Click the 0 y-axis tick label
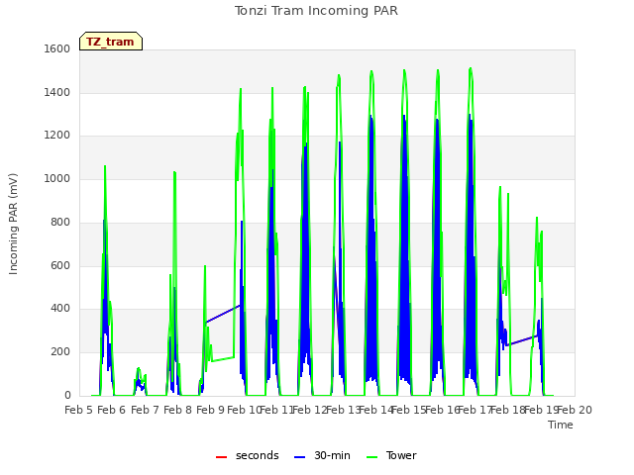 click(67, 396)
